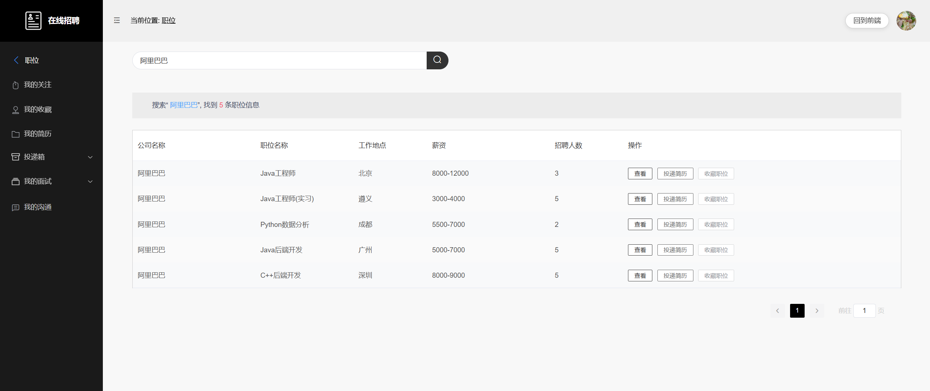The height and width of the screenshot is (391, 930).
Task: Click salary 8000-12000 cell
Action: tap(450, 174)
